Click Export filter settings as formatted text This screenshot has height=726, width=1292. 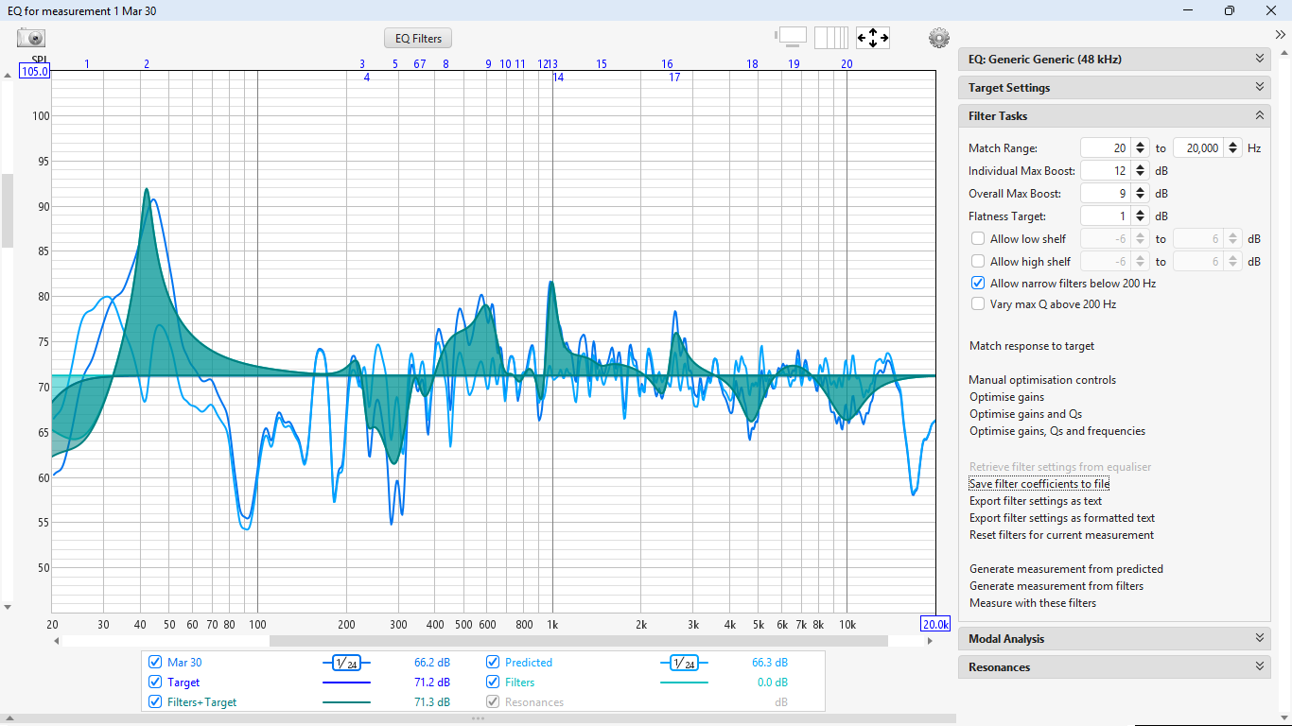[x=1062, y=518]
